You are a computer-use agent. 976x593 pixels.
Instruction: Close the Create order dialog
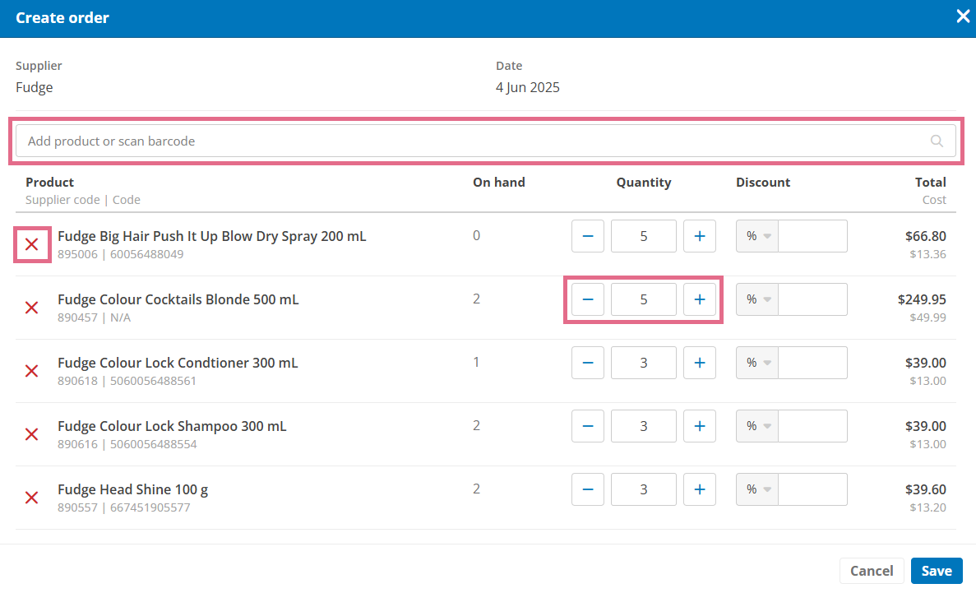962,16
